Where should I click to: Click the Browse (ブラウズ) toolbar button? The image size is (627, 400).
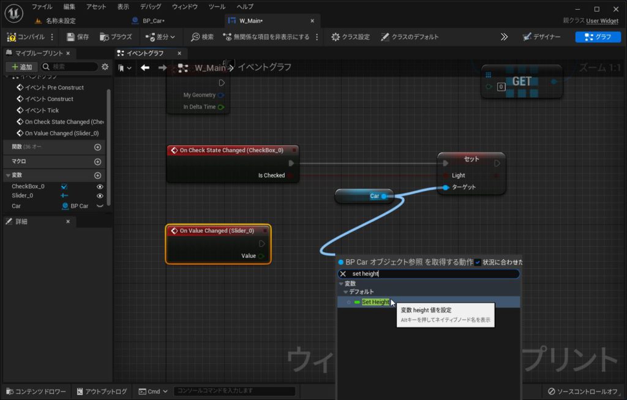[116, 37]
